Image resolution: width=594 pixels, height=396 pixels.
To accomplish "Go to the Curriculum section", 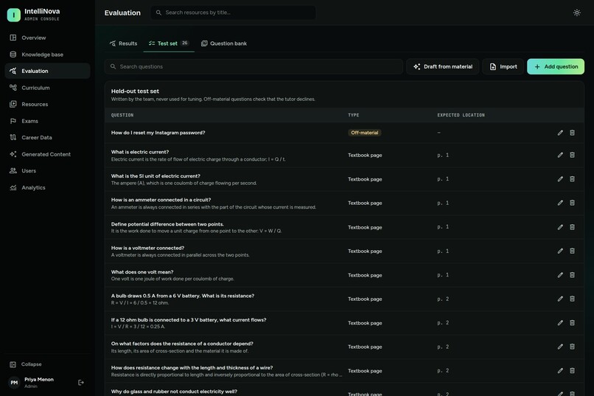I will (x=47, y=88).
